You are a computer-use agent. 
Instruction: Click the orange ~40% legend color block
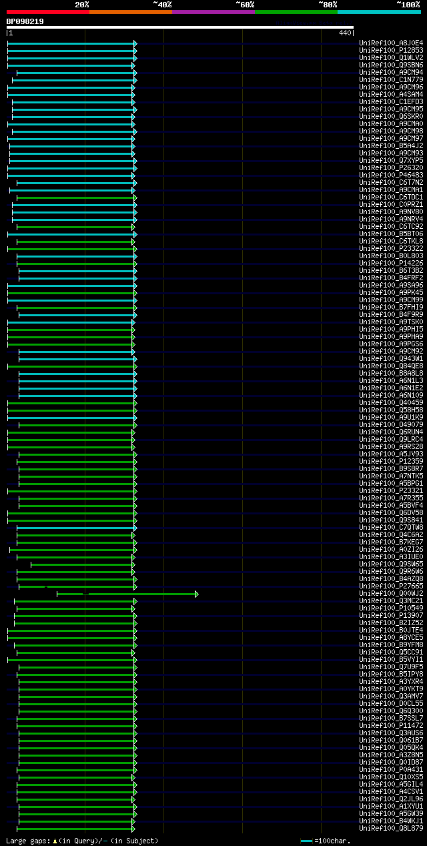(130, 11)
